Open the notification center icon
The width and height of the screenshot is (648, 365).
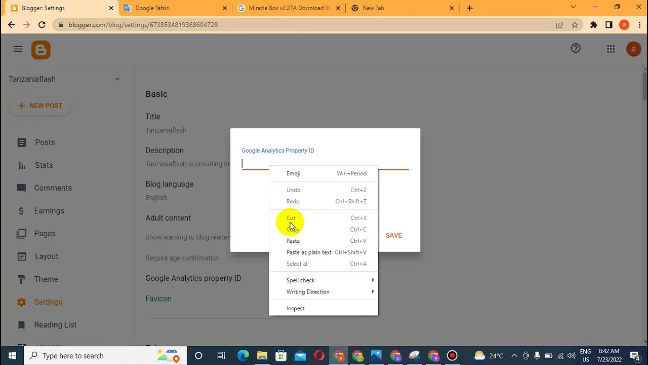(x=635, y=355)
